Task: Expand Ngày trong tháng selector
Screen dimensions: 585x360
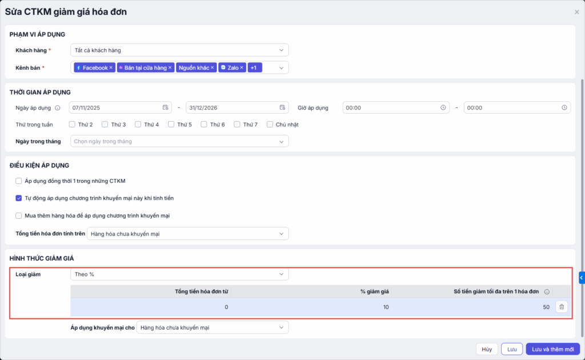Action: pos(179,141)
